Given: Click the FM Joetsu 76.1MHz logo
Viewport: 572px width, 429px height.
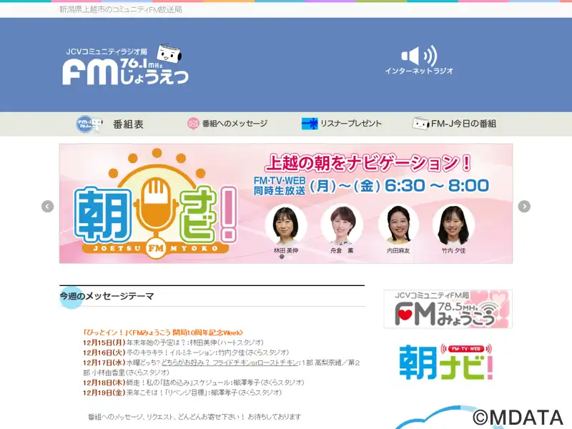Looking at the screenshot, I should tap(125, 64).
